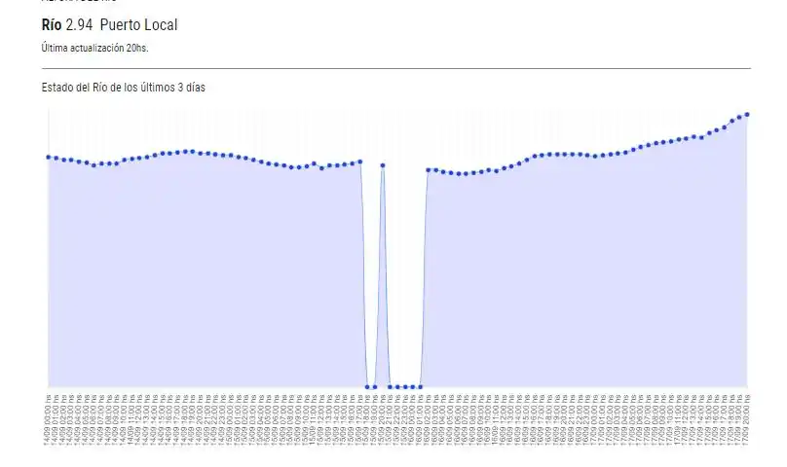Viewport: 787px width, 467px height.
Task: Click the word 'Río' in the header
Action: (x=51, y=24)
